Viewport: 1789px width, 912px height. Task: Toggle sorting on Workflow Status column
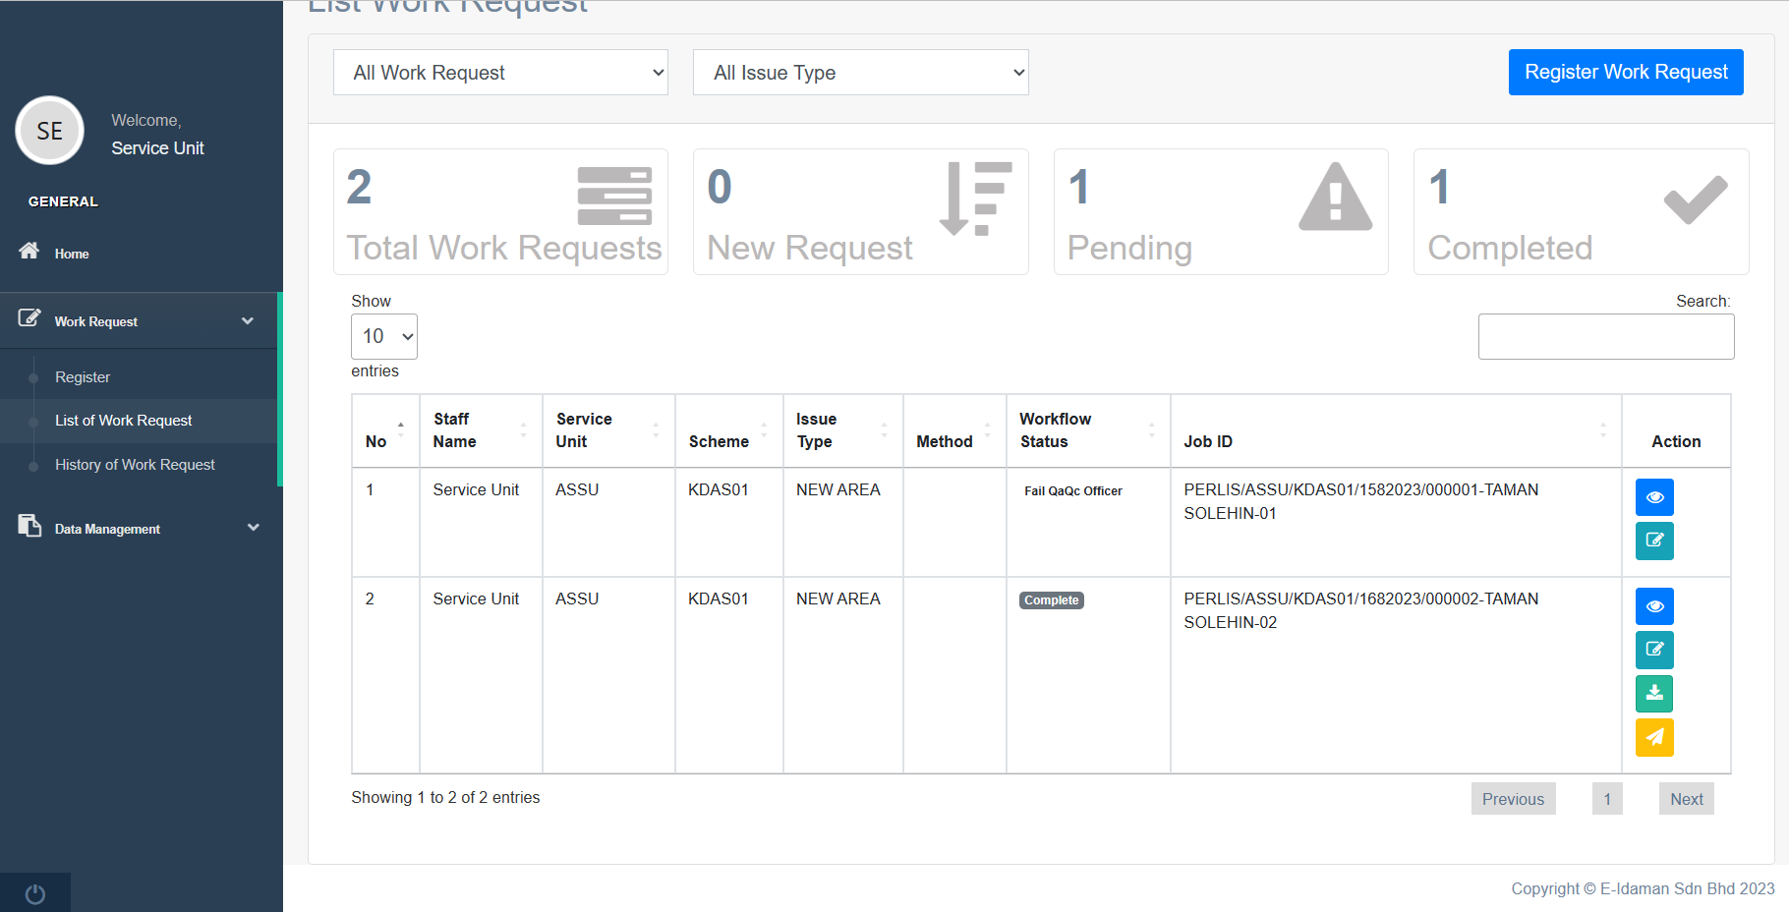pyautogui.click(x=1087, y=431)
